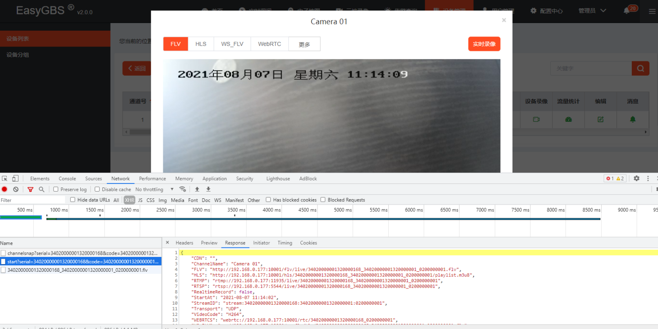The image size is (658, 329).
Task: Close the request details pane with X
Action: tap(167, 242)
